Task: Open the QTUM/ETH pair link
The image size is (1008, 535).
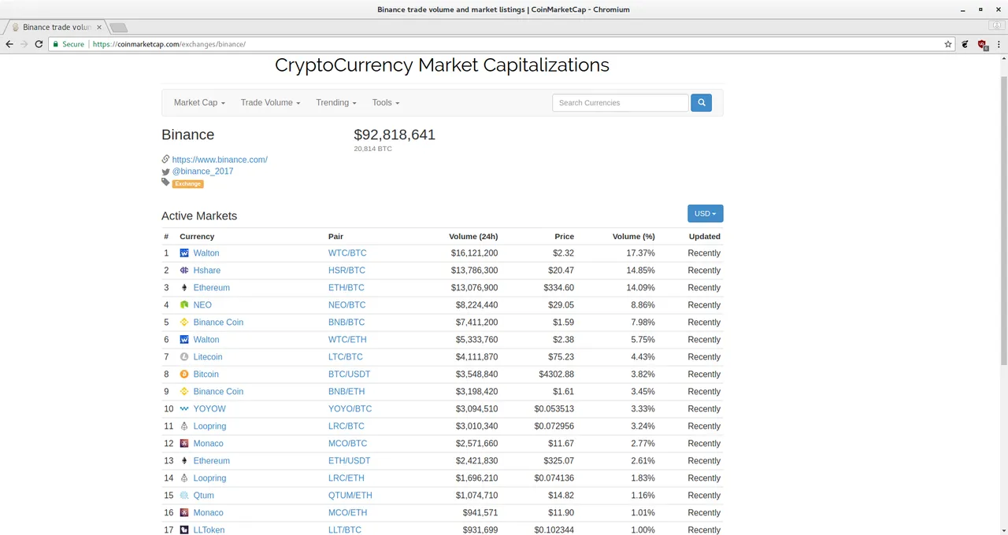Action: [350, 496]
